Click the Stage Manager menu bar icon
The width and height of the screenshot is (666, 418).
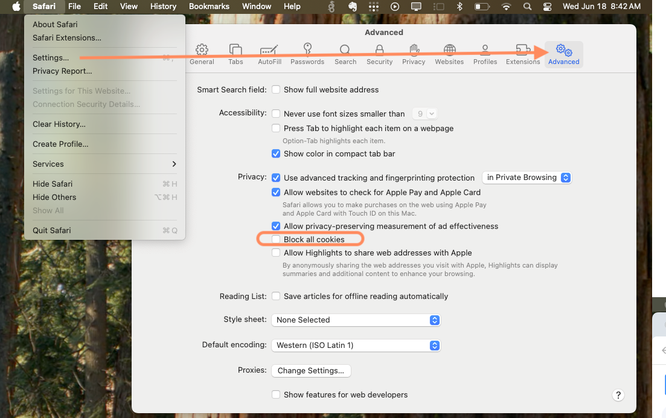tap(438, 7)
